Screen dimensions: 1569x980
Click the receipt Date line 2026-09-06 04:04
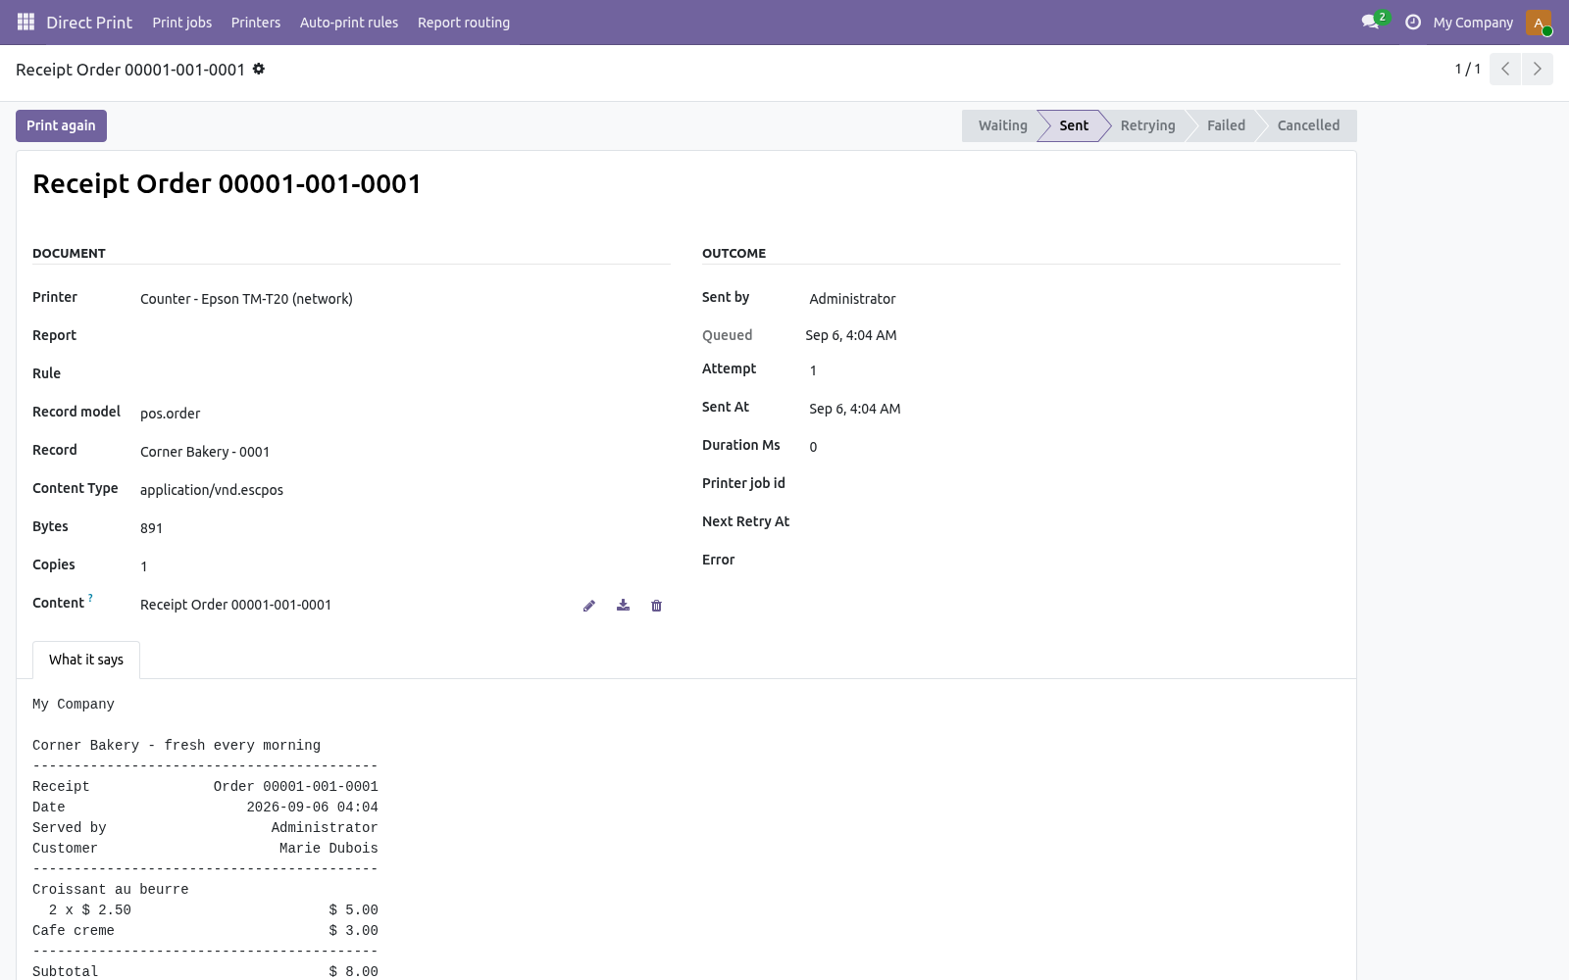point(205,808)
